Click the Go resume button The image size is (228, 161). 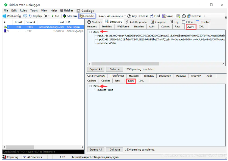tap(55, 16)
